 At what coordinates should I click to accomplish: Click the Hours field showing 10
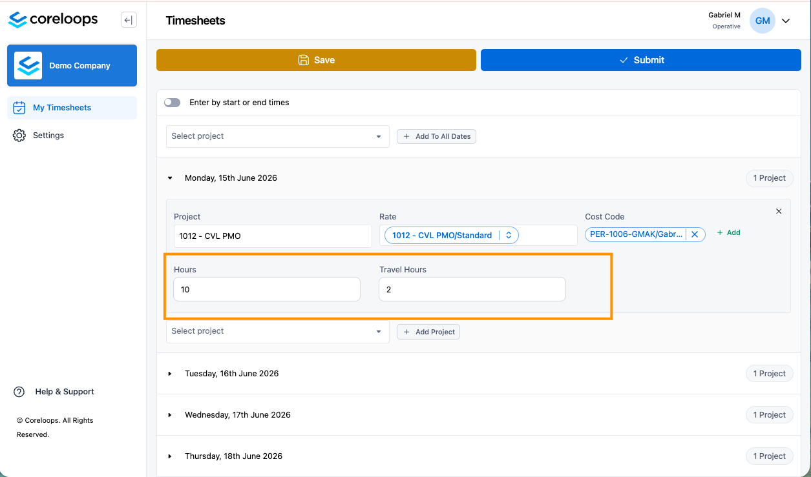tap(267, 289)
